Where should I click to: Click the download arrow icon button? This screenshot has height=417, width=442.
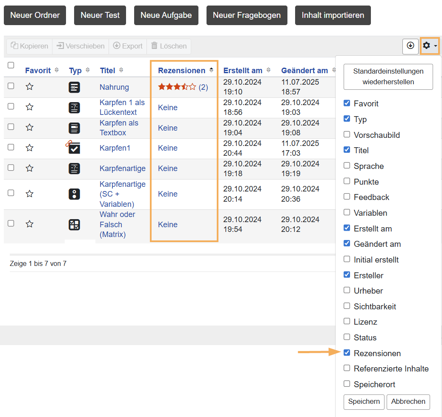click(410, 46)
